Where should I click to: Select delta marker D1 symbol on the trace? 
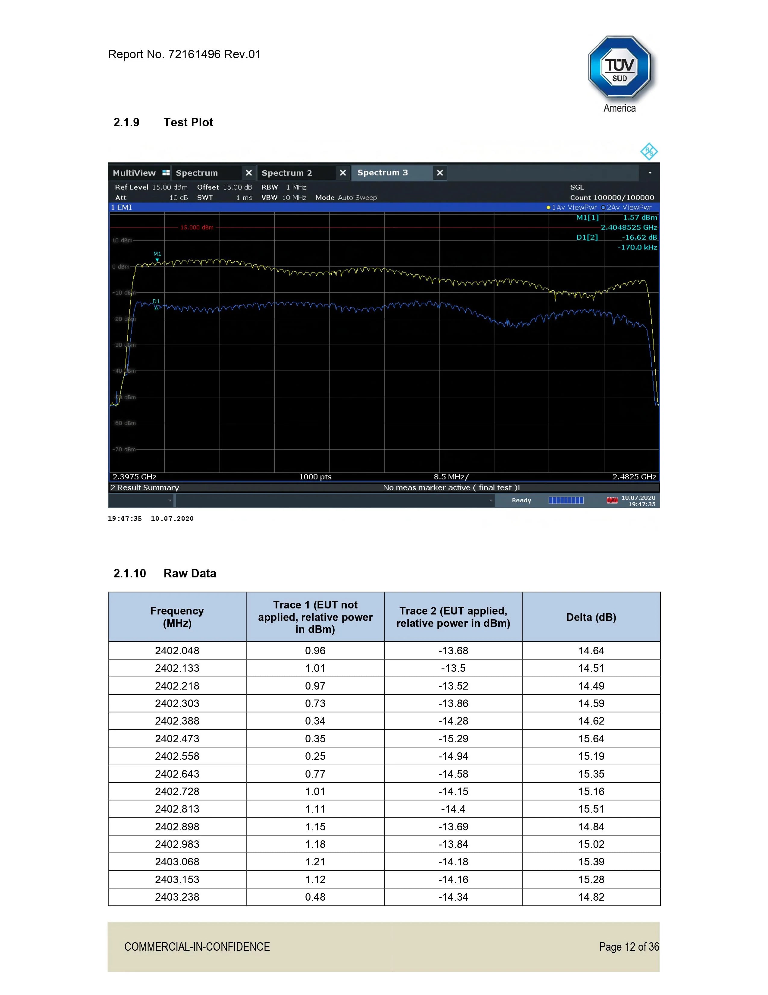(156, 308)
